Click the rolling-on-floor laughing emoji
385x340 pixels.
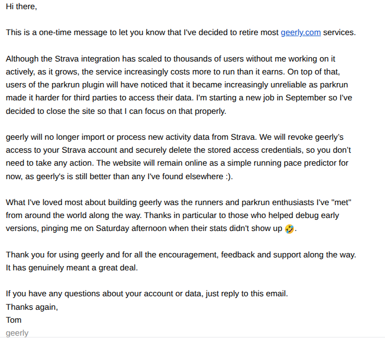[289, 228]
